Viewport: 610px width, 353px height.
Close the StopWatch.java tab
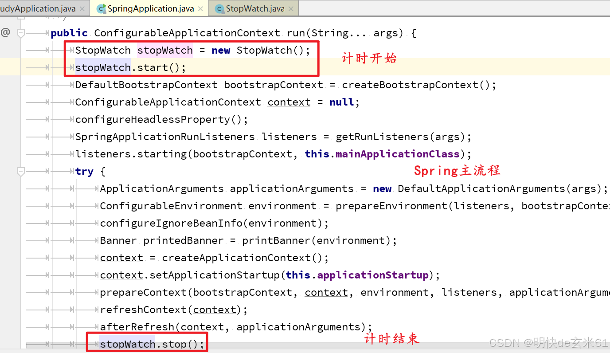pyautogui.click(x=290, y=9)
